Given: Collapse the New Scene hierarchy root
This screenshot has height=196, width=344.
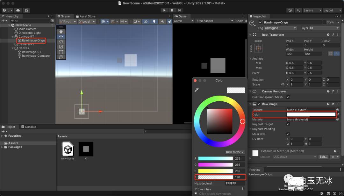Looking at the screenshot, I should pos(9,25).
